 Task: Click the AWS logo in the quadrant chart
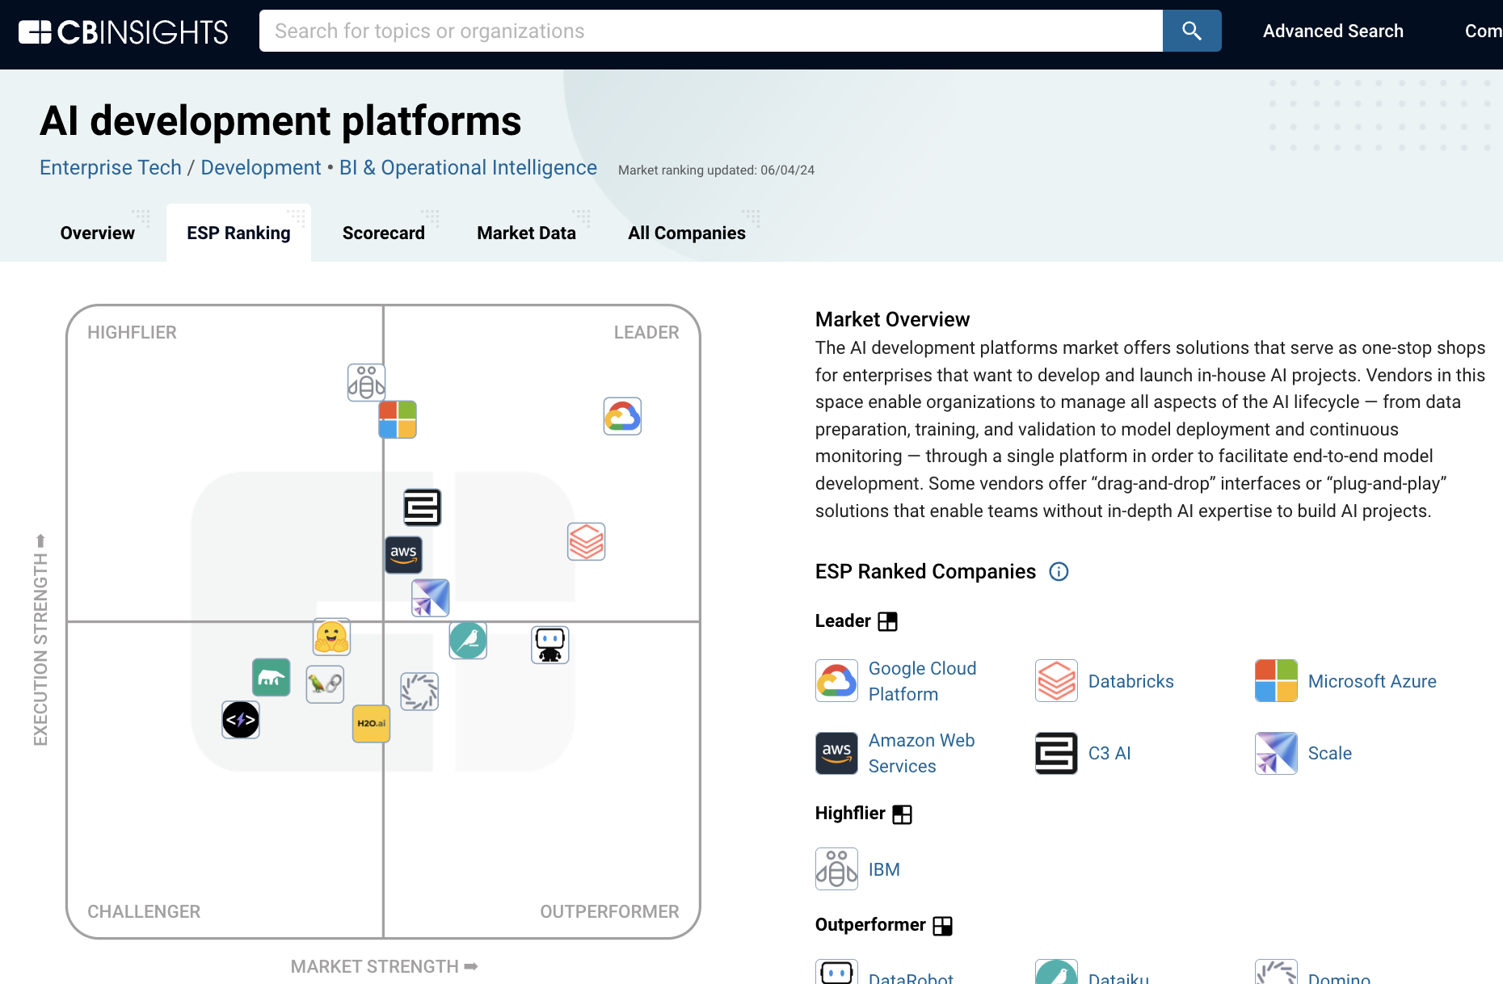403,555
